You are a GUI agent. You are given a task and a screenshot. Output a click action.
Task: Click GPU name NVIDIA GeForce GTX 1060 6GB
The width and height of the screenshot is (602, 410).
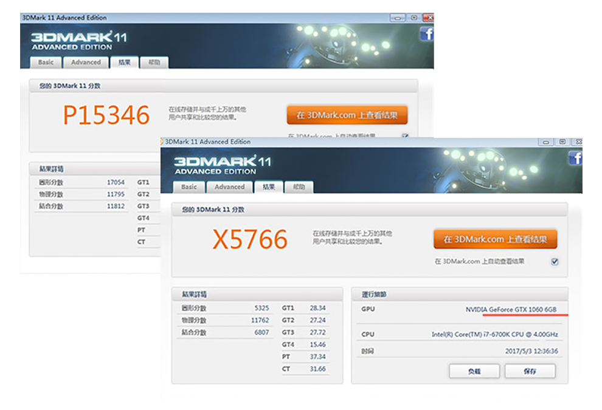point(511,309)
